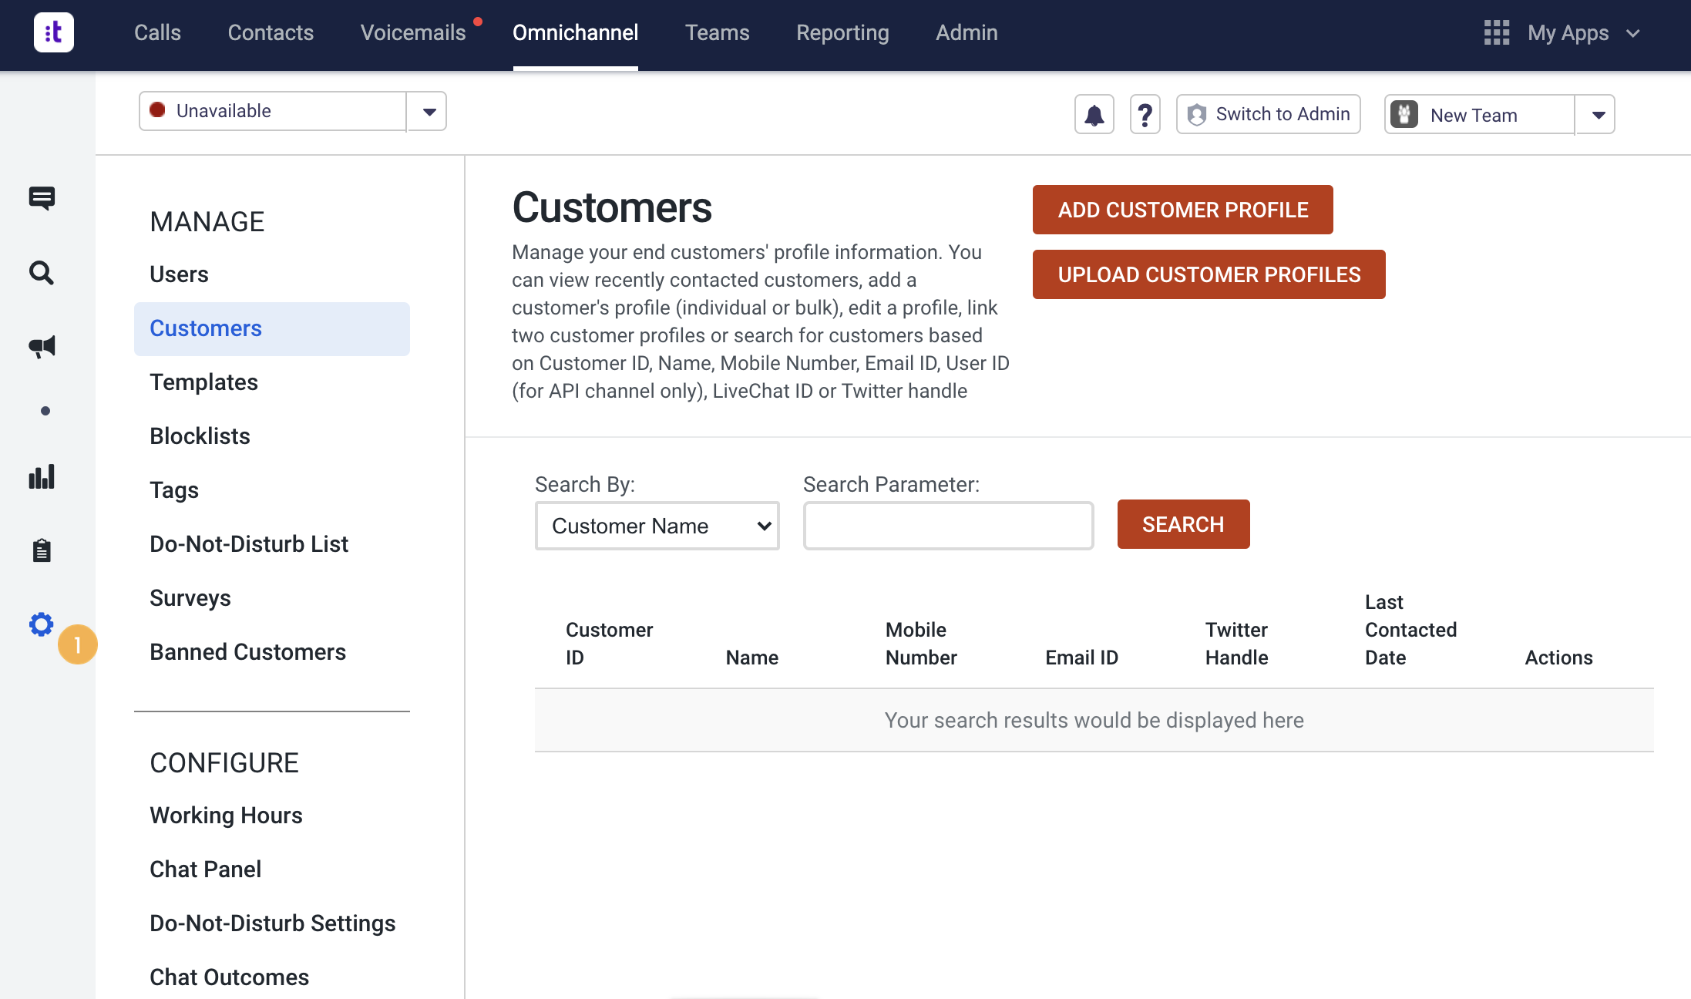The height and width of the screenshot is (999, 1691).
Task: Open Users in Manage menu
Action: coord(179,274)
